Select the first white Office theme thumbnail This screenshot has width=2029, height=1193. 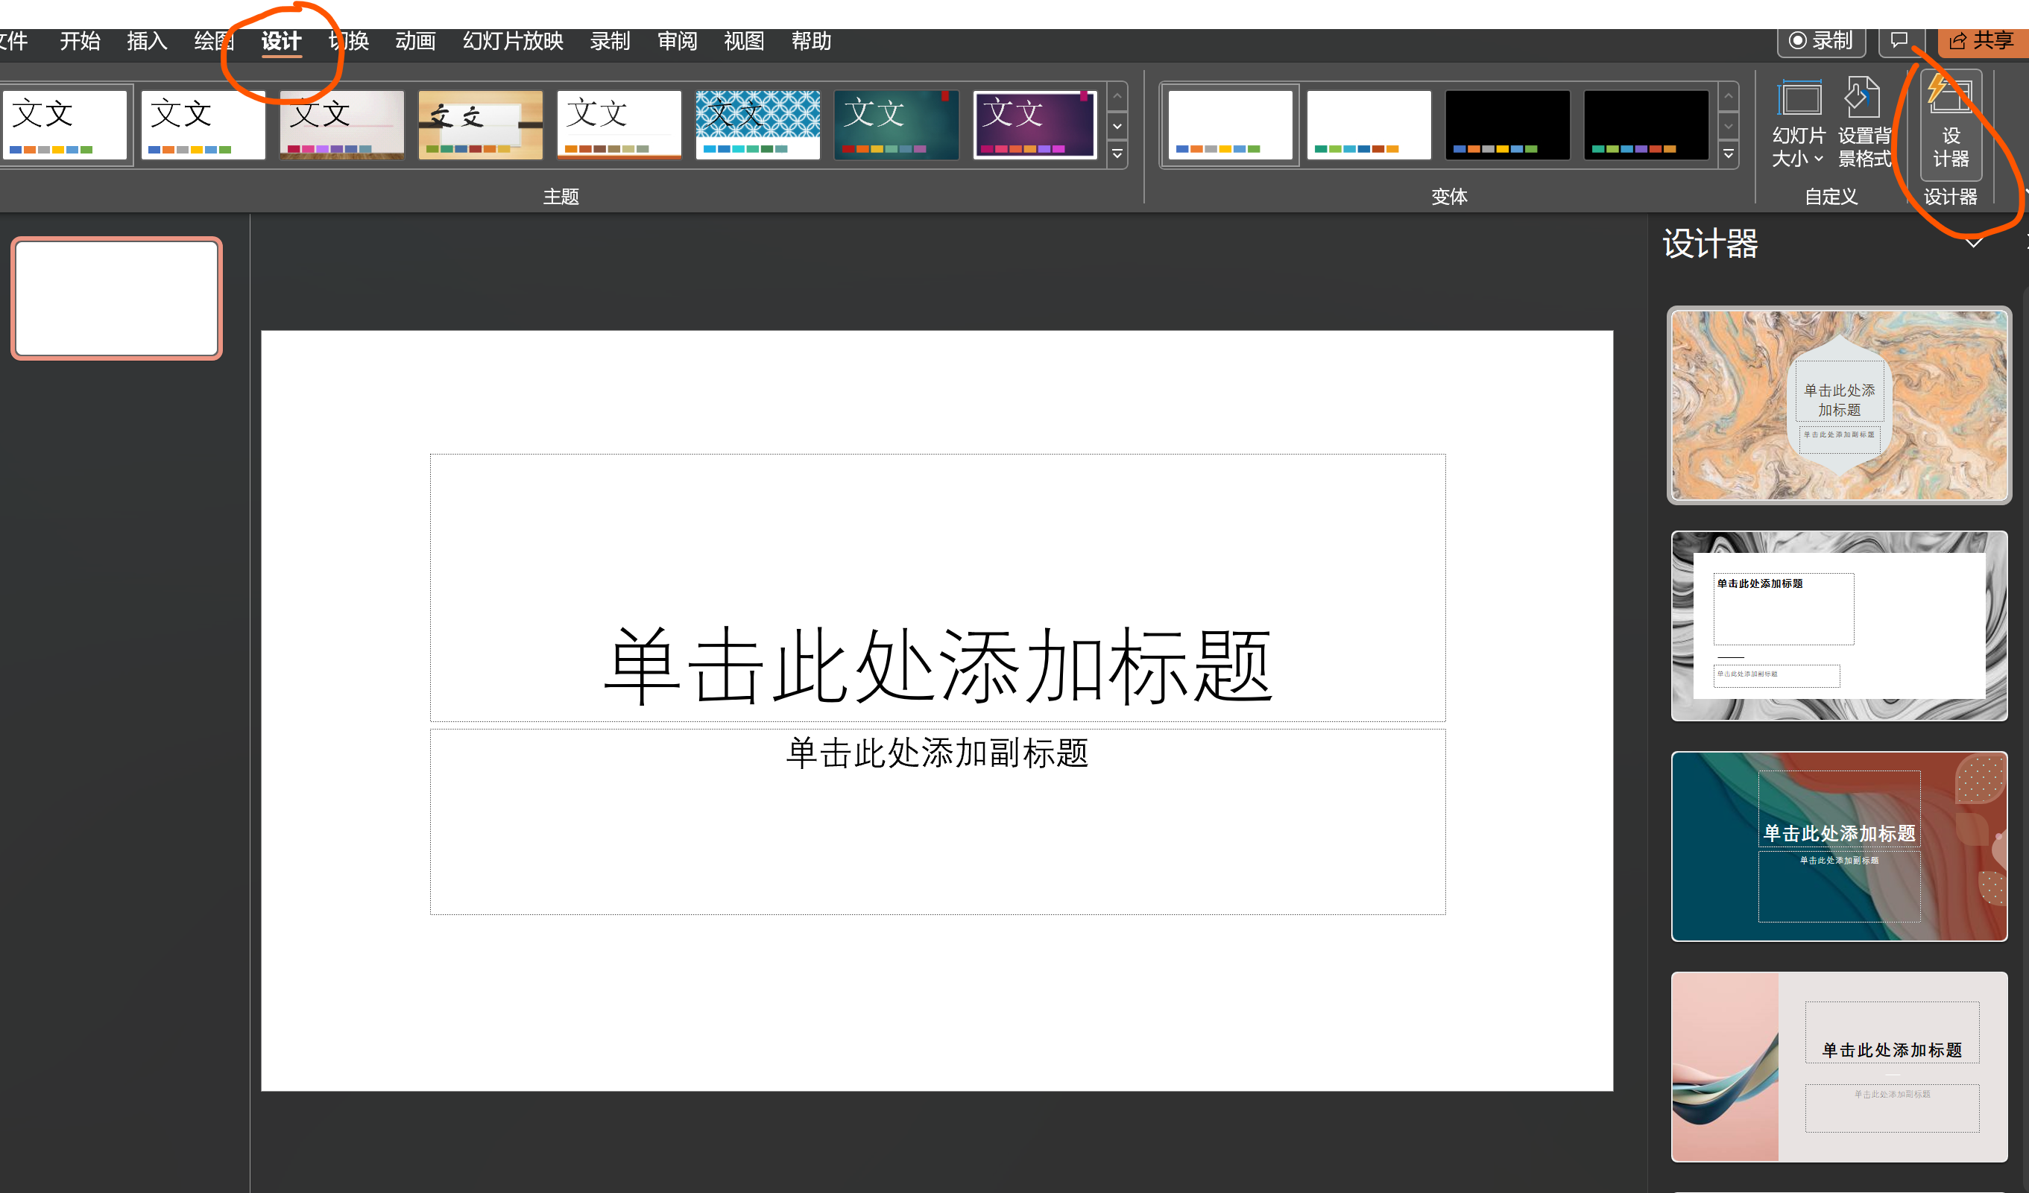(64, 124)
